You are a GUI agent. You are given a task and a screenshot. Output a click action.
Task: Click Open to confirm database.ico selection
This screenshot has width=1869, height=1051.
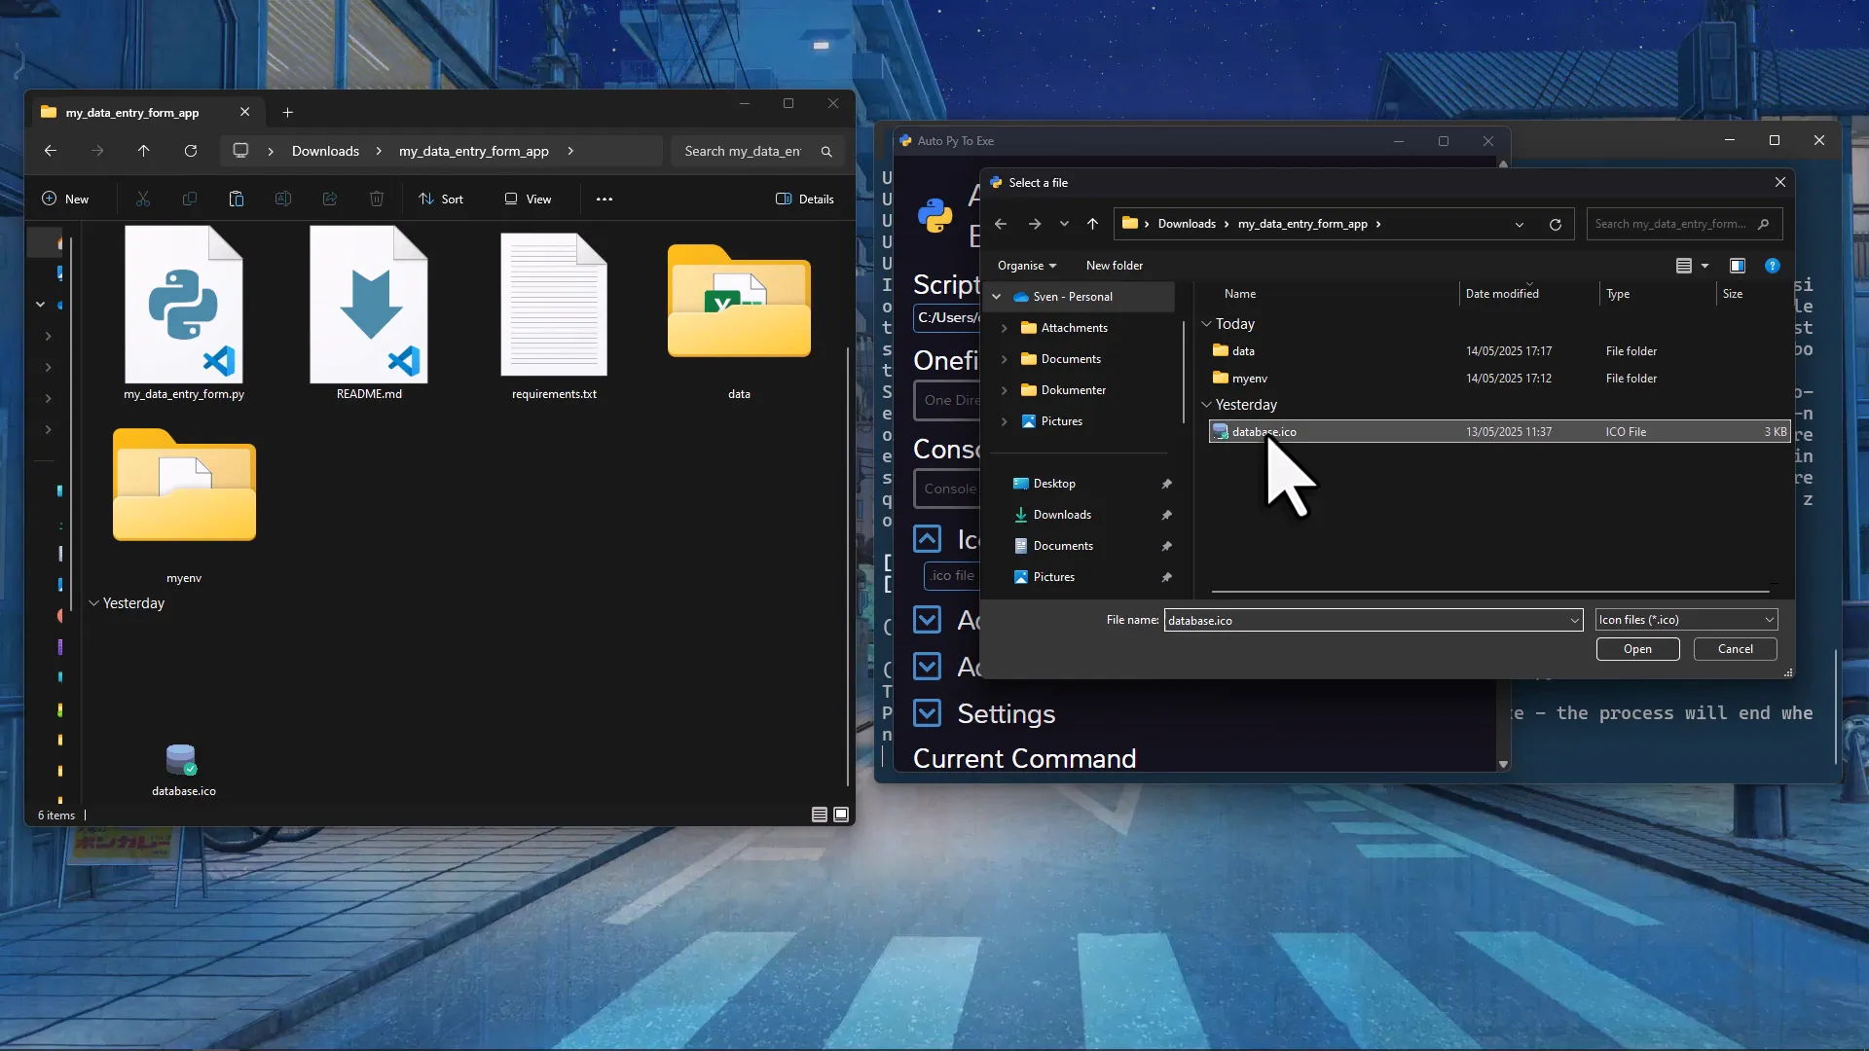[1636, 649]
